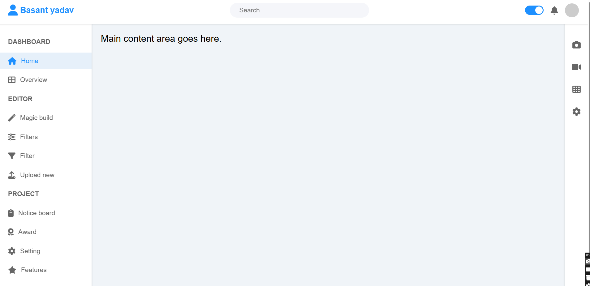
Task: Open the gear icon in right panel
Action: pos(576,112)
